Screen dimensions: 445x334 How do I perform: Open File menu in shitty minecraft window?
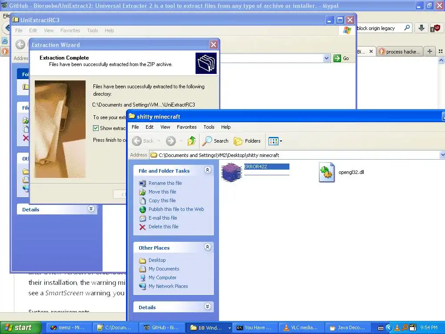click(x=135, y=127)
